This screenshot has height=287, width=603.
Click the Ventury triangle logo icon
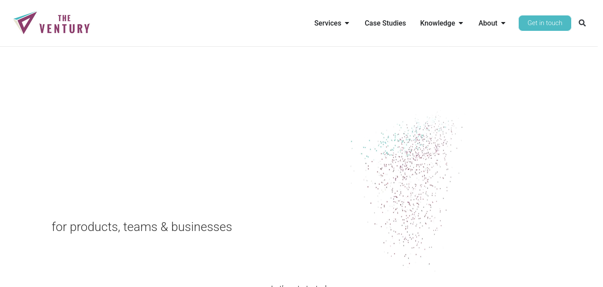coord(25,22)
